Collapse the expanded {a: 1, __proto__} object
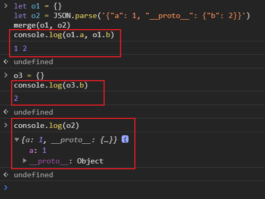 pyautogui.click(x=17, y=140)
